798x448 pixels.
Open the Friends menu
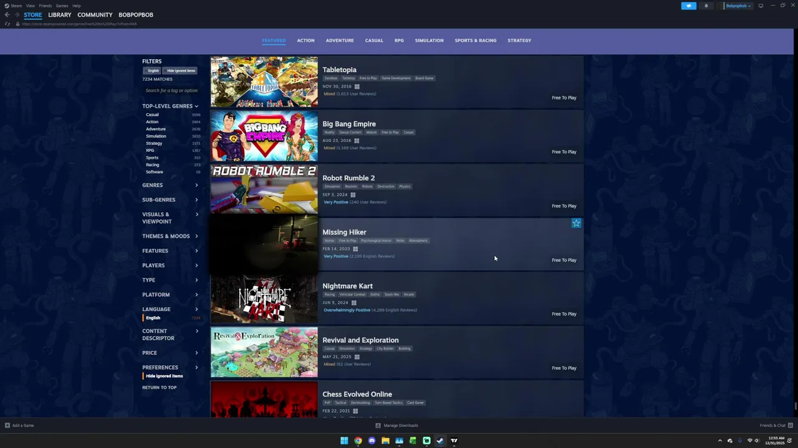click(x=46, y=6)
